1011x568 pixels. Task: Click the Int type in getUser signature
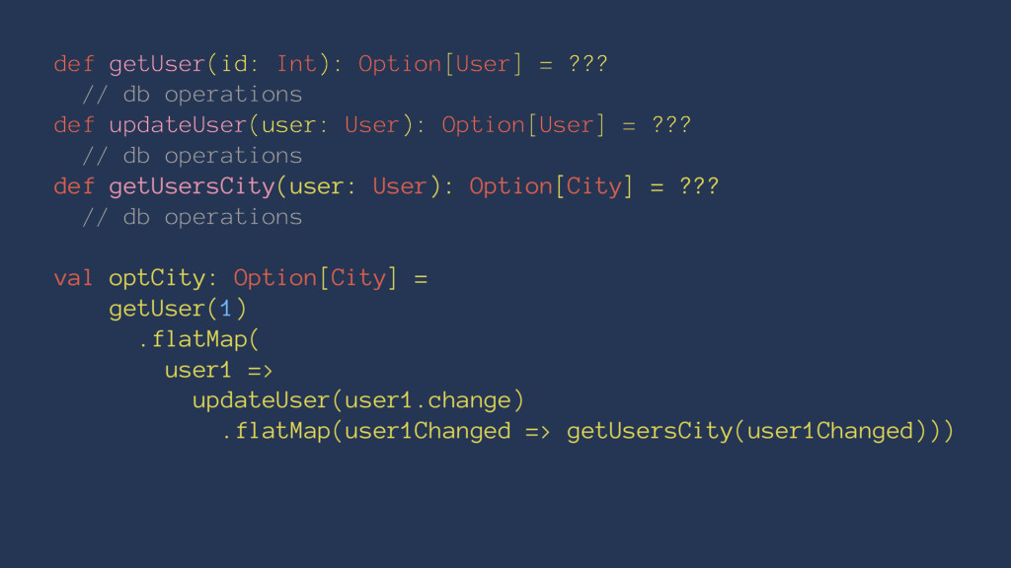pyautogui.click(x=296, y=64)
